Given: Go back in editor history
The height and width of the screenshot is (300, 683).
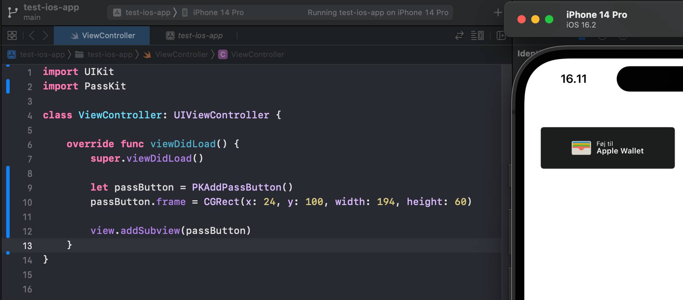Looking at the screenshot, I should click(x=32, y=35).
